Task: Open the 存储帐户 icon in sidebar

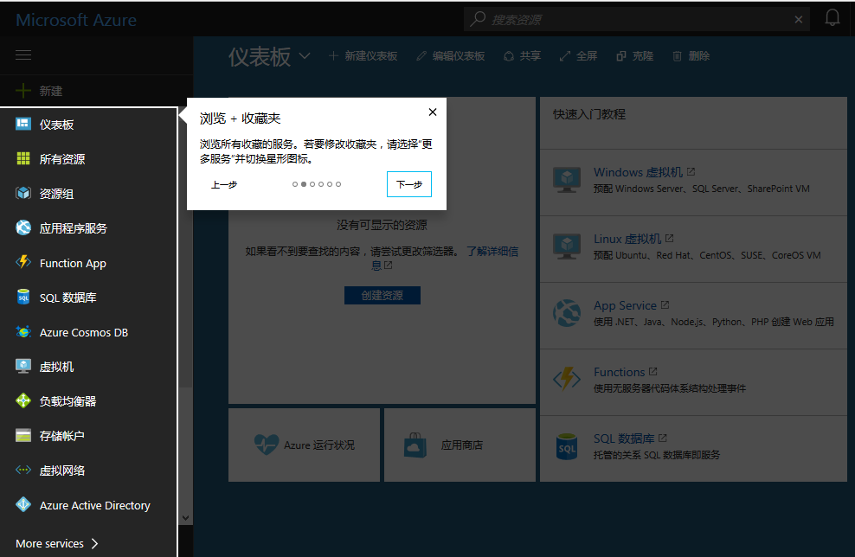Action: tap(23, 436)
